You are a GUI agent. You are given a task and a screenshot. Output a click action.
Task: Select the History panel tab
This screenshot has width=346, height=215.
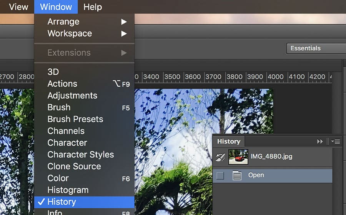[229, 141]
